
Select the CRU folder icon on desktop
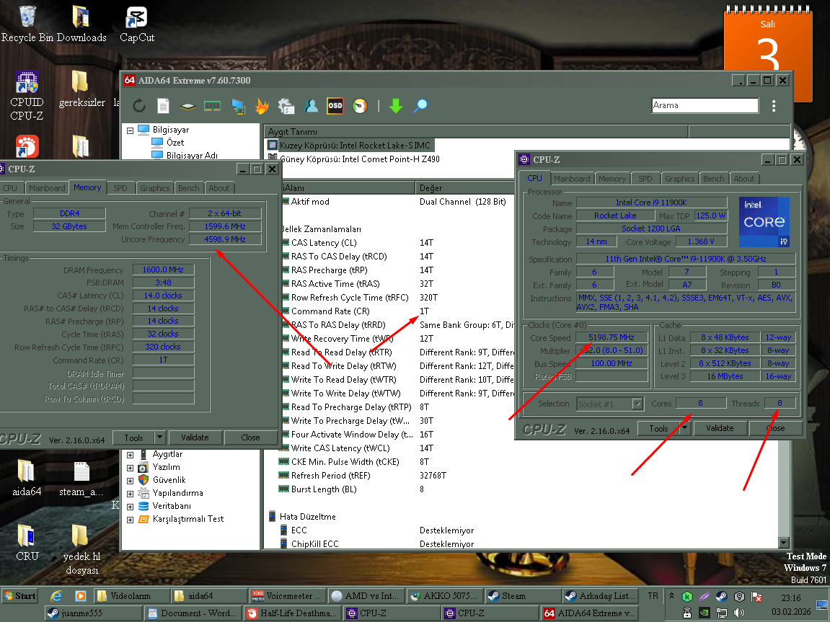27,542
